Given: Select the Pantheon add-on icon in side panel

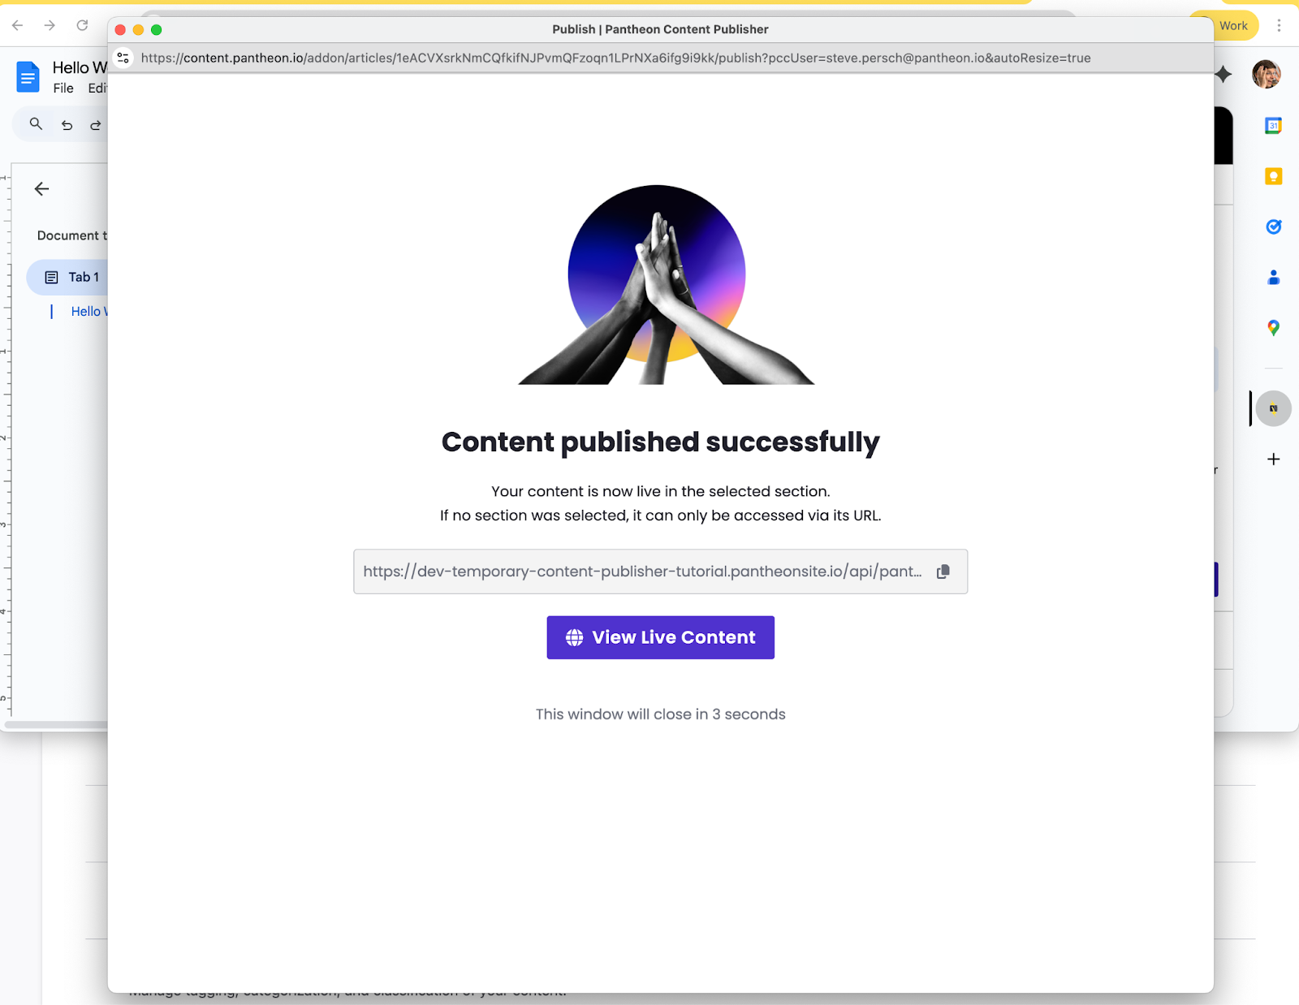Looking at the screenshot, I should click(x=1273, y=408).
